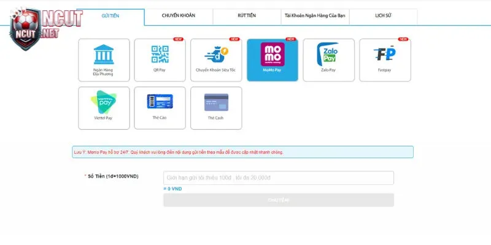This screenshot has width=491, height=245.
Task: Go to the RÚT TIỀN withdrawal tab
Action: tap(247, 15)
